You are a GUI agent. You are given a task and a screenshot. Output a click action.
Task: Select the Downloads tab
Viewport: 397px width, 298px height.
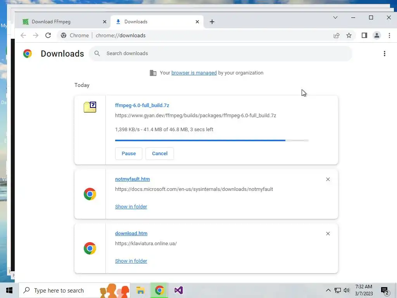point(157,22)
